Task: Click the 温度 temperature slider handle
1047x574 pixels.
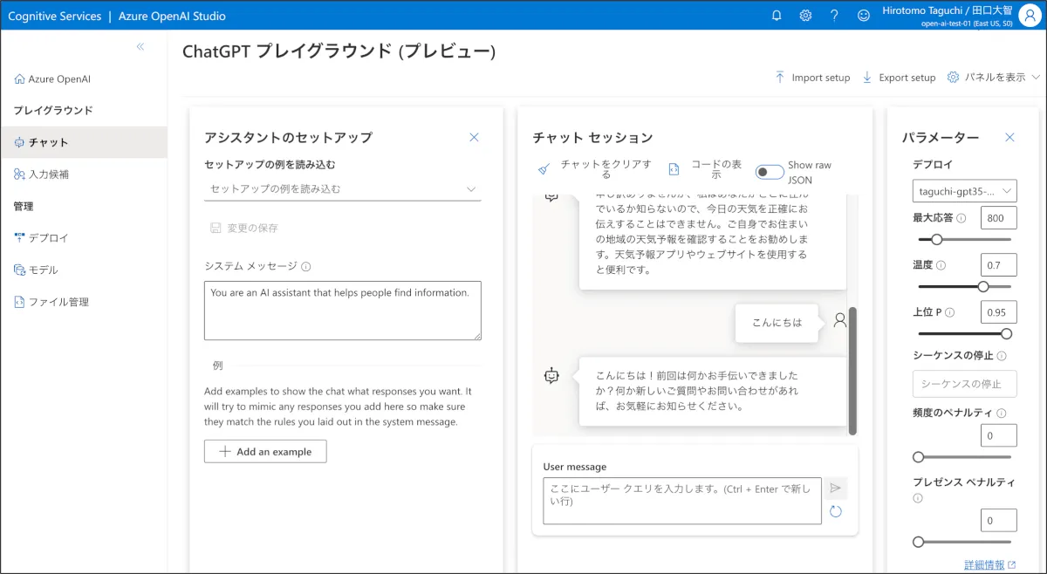Action: click(x=983, y=286)
